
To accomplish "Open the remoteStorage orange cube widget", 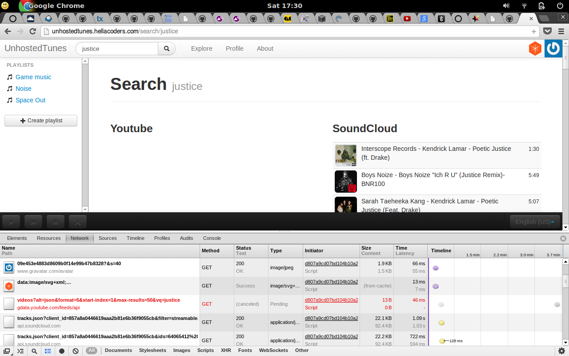I will [x=535, y=49].
